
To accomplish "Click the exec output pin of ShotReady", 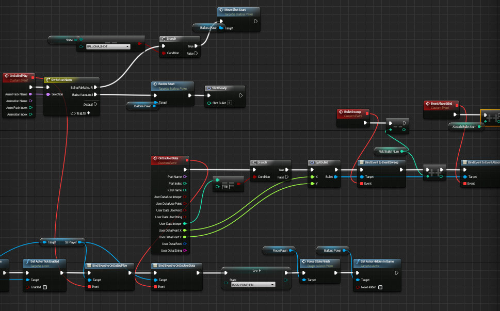I will [241, 95].
